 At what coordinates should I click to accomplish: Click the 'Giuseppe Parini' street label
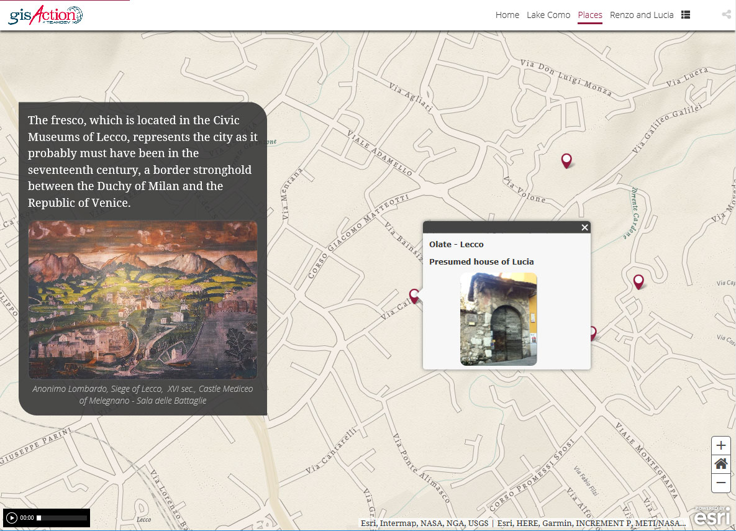(36, 445)
